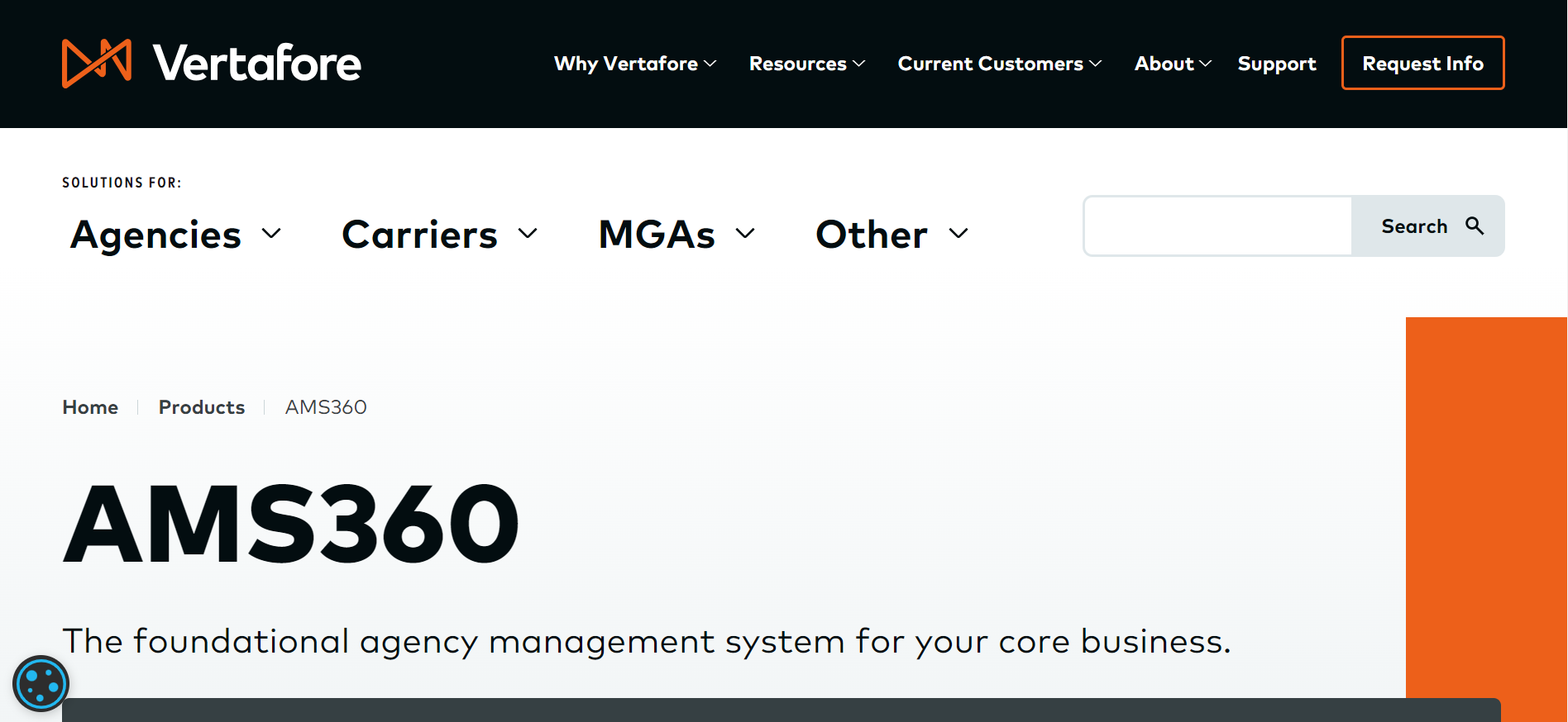Expand the Agencies solutions menu
The image size is (1568, 722).
click(176, 235)
